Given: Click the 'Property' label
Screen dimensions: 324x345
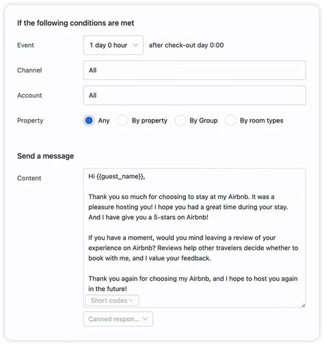Looking at the screenshot, I should (x=30, y=120).
